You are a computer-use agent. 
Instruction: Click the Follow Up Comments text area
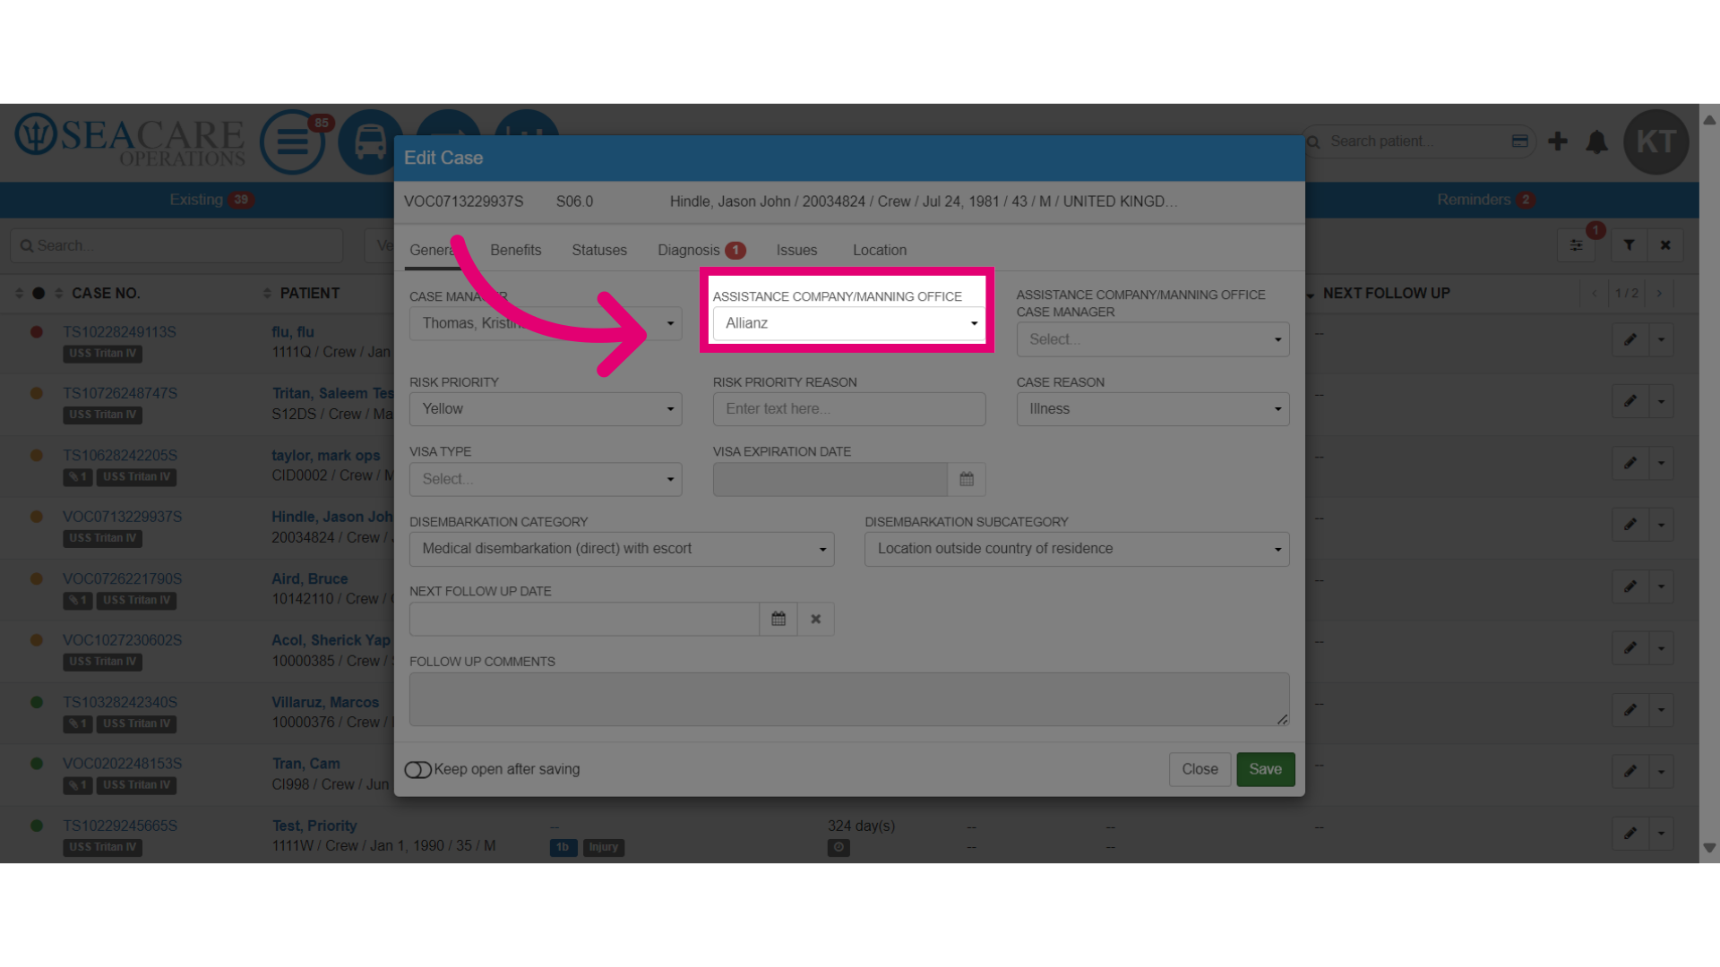(848, 699)
